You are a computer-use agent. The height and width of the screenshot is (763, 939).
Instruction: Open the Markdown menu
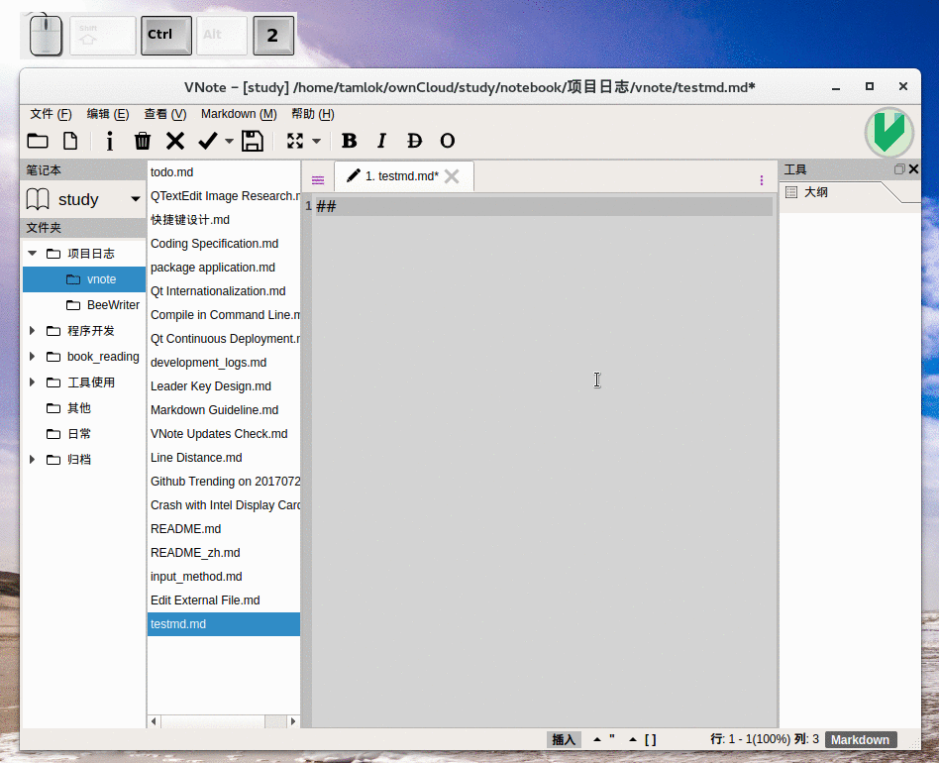click(x=238, y=114)
